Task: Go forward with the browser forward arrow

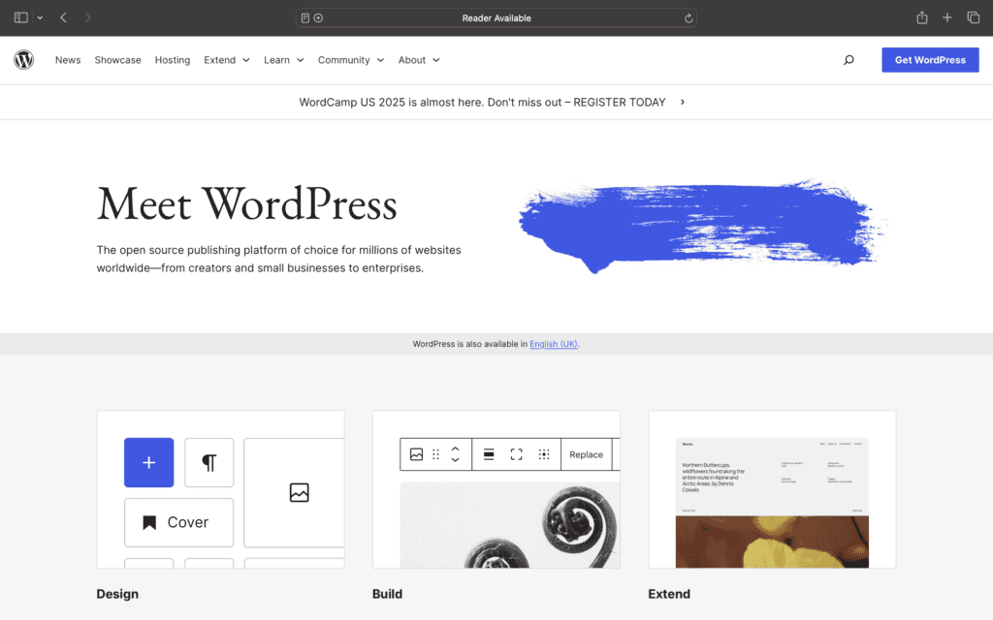Action: pyautogui.click(x=88, y=17)
